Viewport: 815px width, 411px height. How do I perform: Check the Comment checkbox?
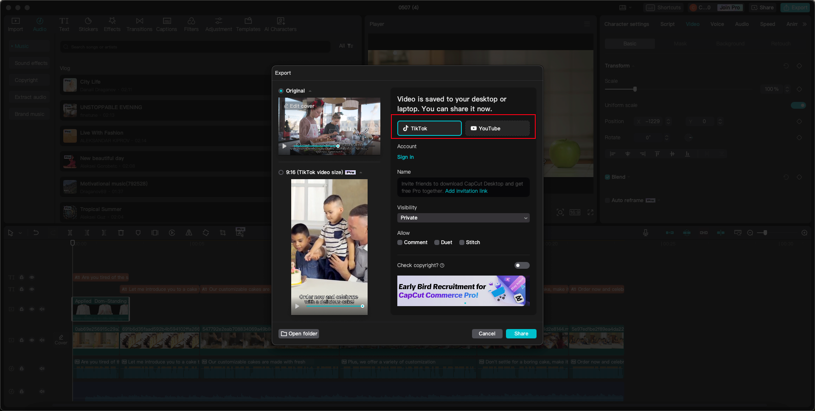(x=400, y=242)
